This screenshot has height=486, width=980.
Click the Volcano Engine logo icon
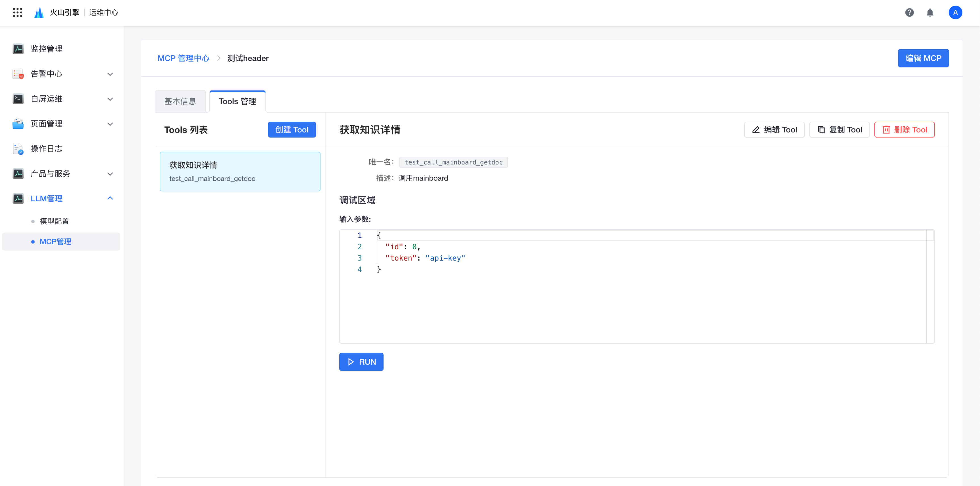pos(39,12)
